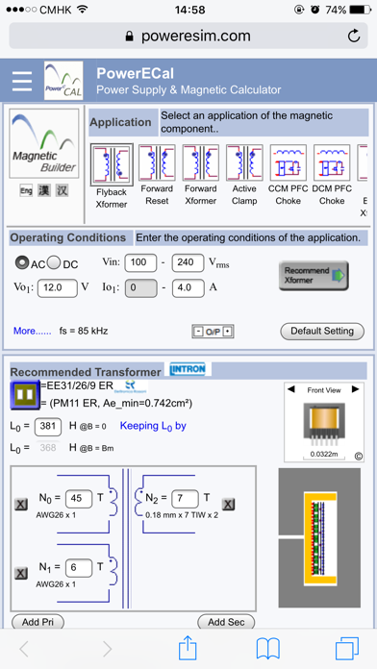
Task: Select DC input type
Action: tap(54, 263)
